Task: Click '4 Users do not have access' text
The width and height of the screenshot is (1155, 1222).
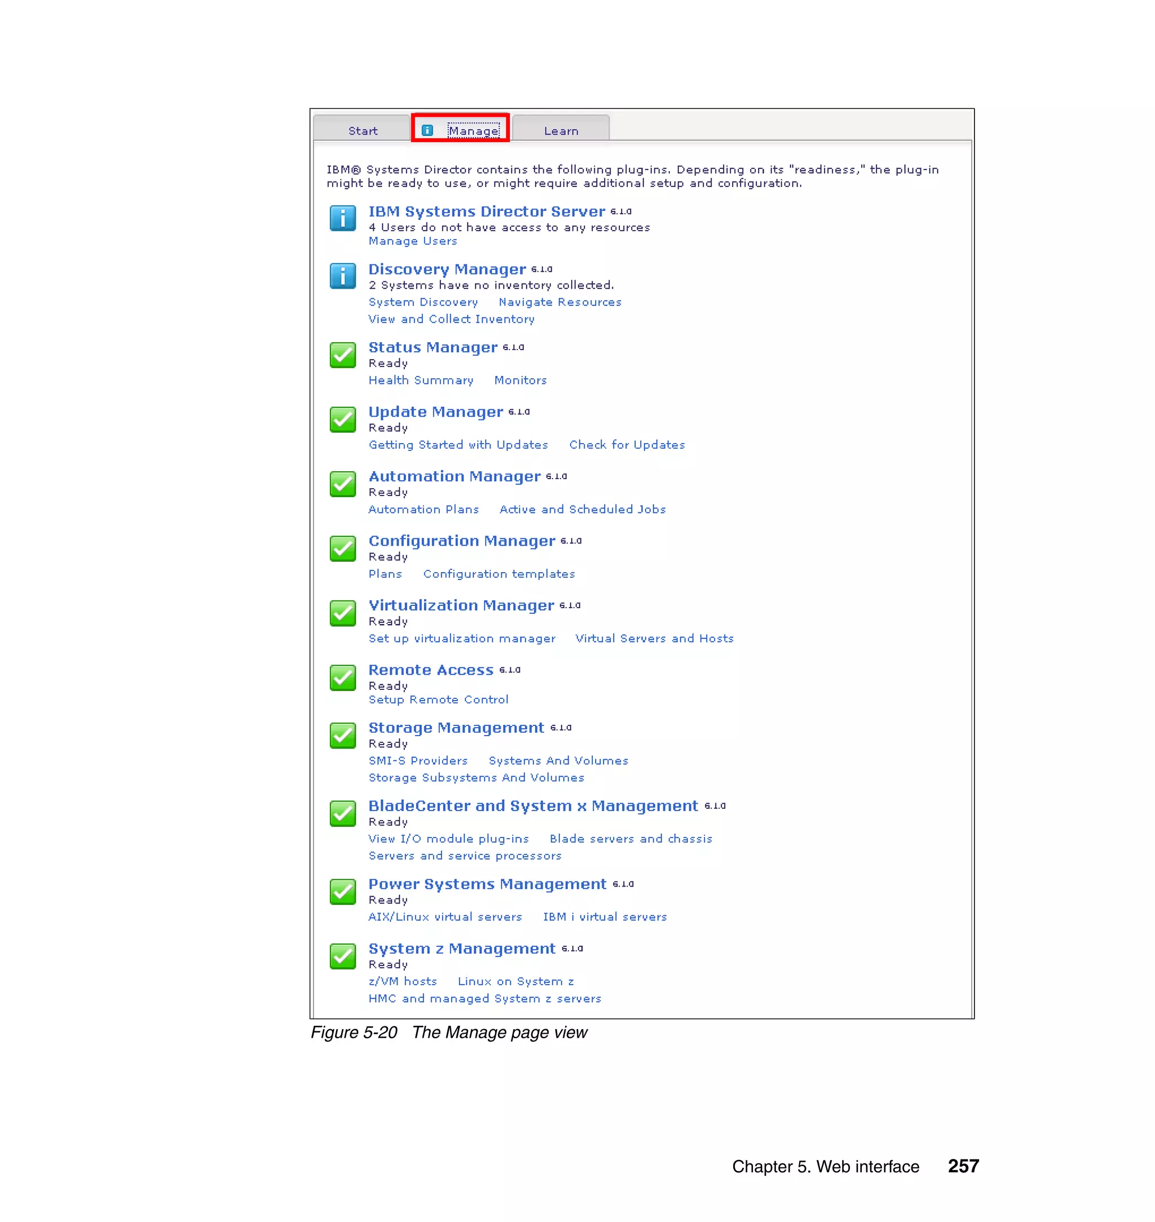Action: (x=509, y=228)
